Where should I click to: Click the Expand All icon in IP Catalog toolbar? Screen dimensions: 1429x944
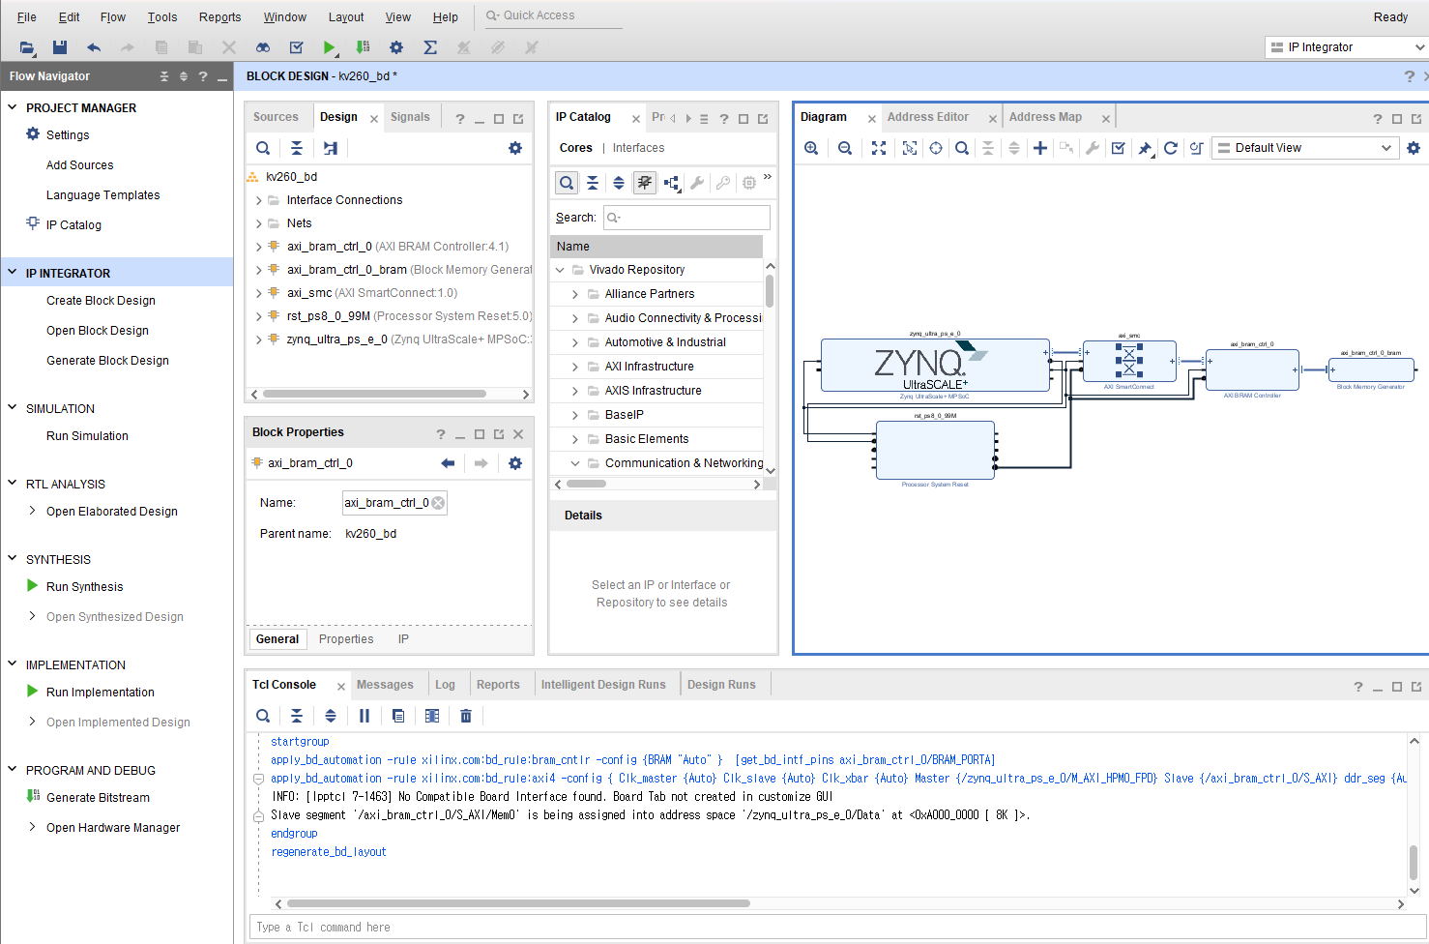point(619,183)
